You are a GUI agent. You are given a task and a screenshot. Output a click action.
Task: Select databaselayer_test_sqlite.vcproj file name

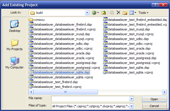point(130,72)
